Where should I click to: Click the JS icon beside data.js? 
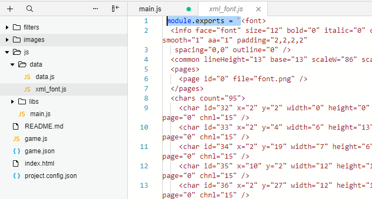[x=27, y=77]
